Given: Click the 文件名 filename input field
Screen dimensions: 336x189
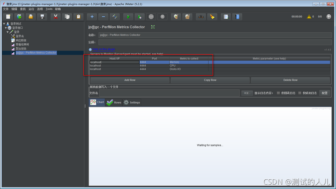Looking at the screenshot, I should [x=169, y=93].
